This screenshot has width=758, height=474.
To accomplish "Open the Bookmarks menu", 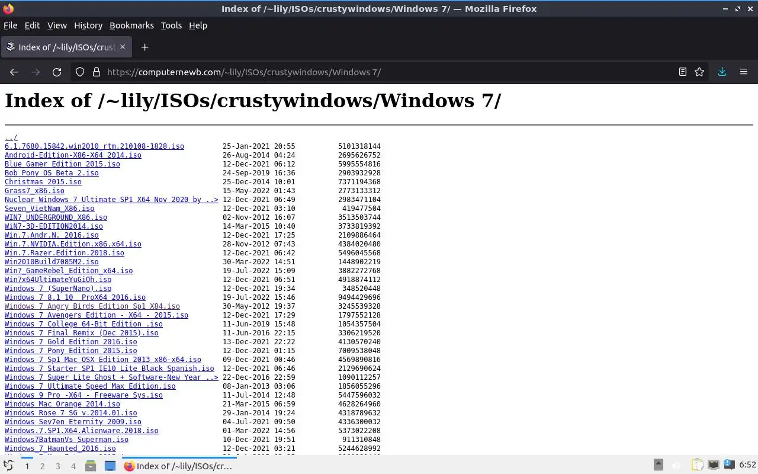I will 131,25.
